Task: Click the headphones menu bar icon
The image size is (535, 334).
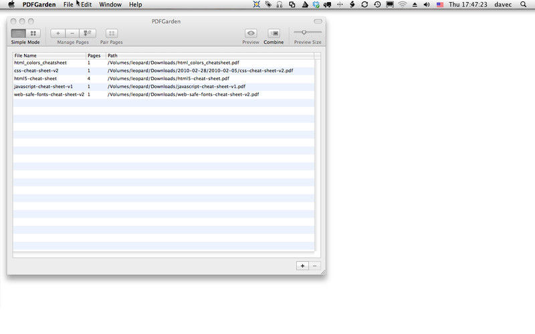Action: pyautogui.click(x=280, y=5)
